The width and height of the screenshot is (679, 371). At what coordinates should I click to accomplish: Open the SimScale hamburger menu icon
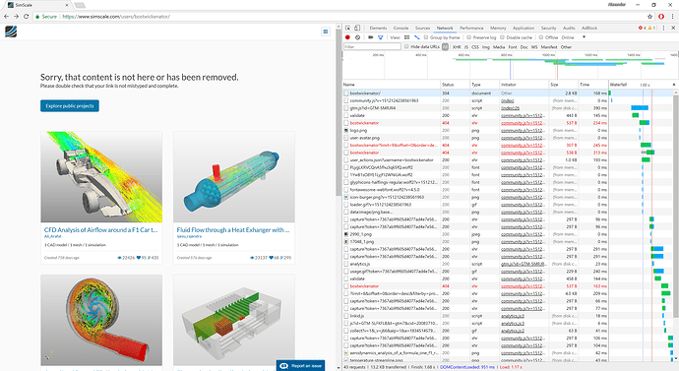tap(326, 31)
